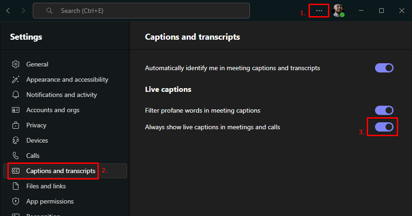
Task: Disable filter profane words in captions
Action: pos(384,110)
